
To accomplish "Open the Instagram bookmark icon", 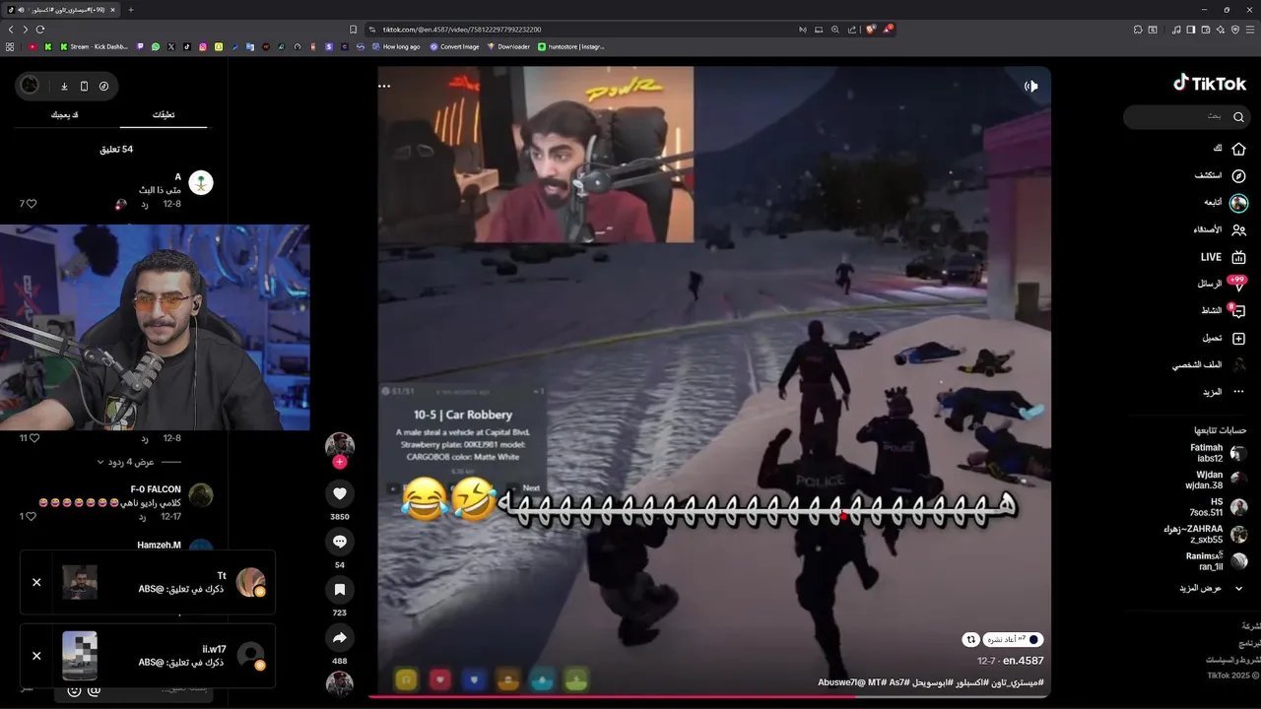I will 203,46.
